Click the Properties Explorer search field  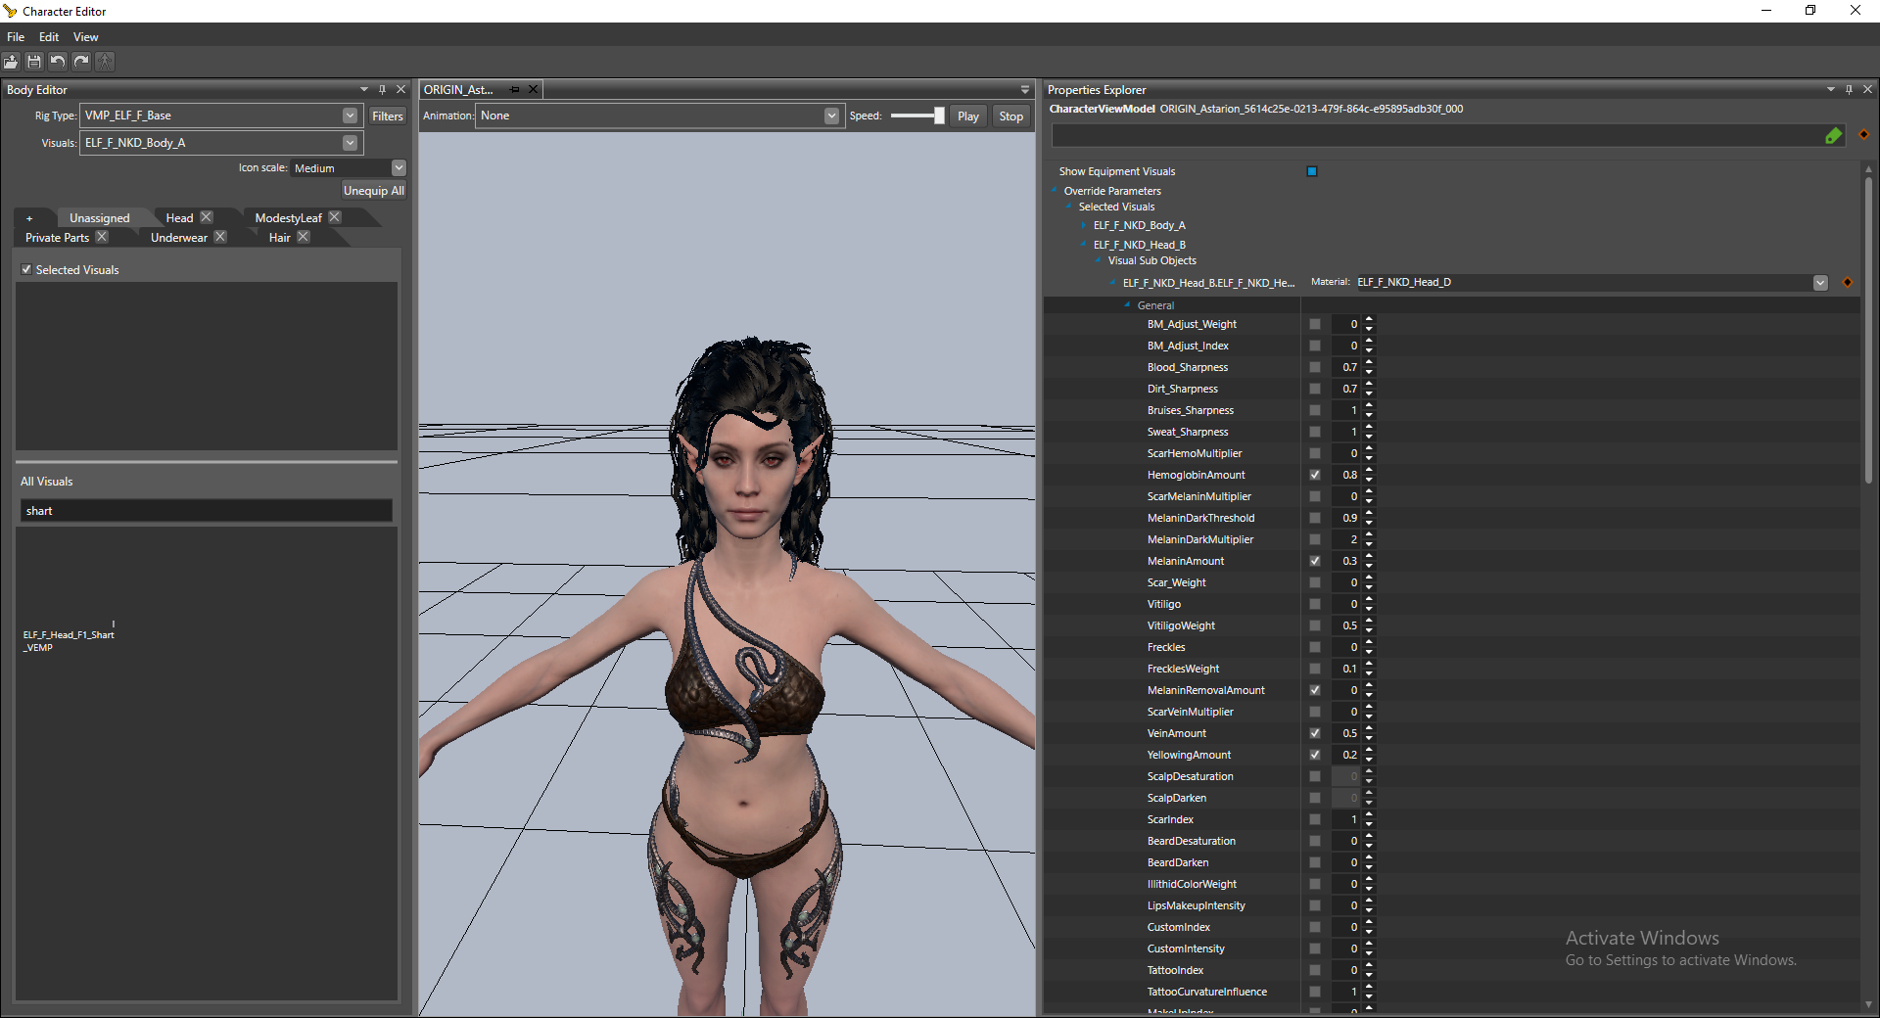tap(1437, 136)
